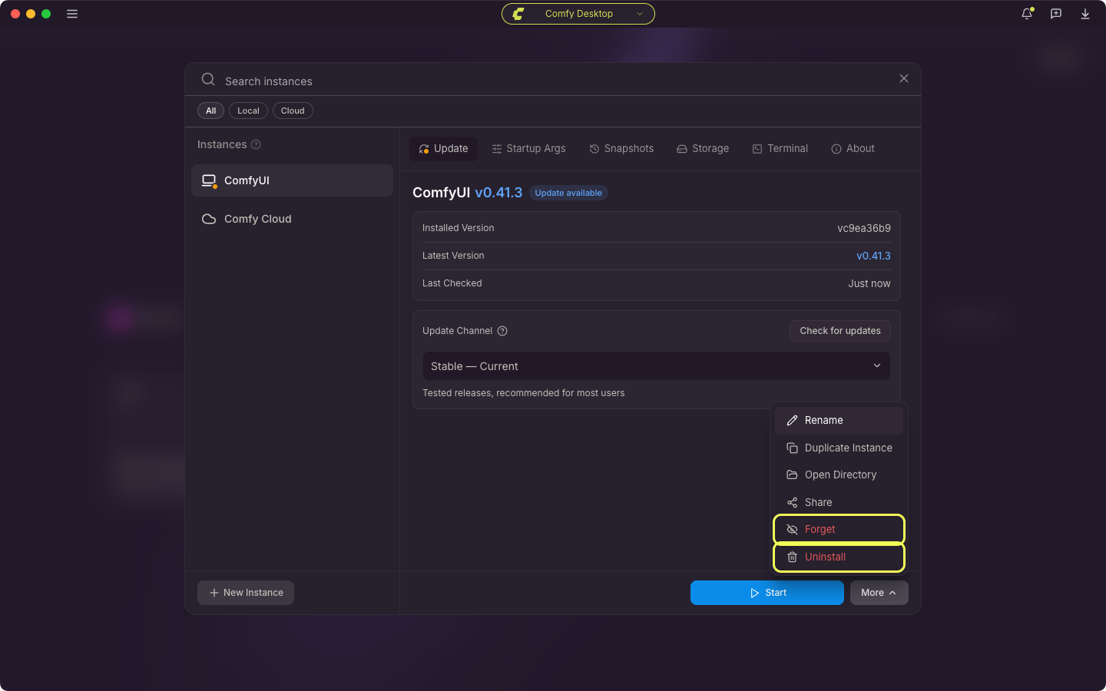
Task: Open the downloads arrow icon
Action: point(1085,14)
